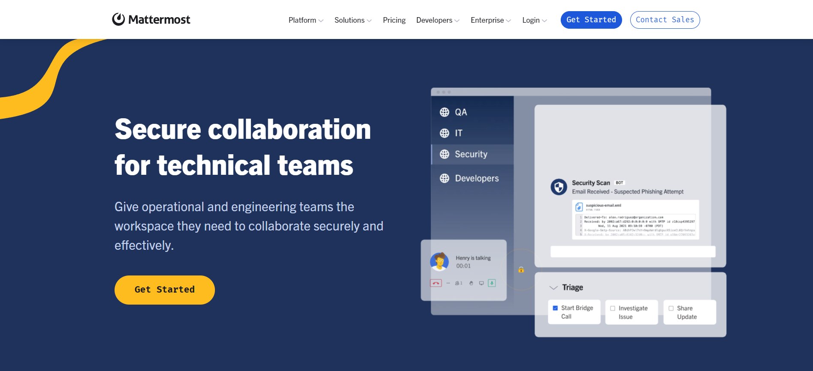The width and height of the screenshot is (813, 371).
Task: Click the Security Scan shield avatar
Action: pos(559,187)
